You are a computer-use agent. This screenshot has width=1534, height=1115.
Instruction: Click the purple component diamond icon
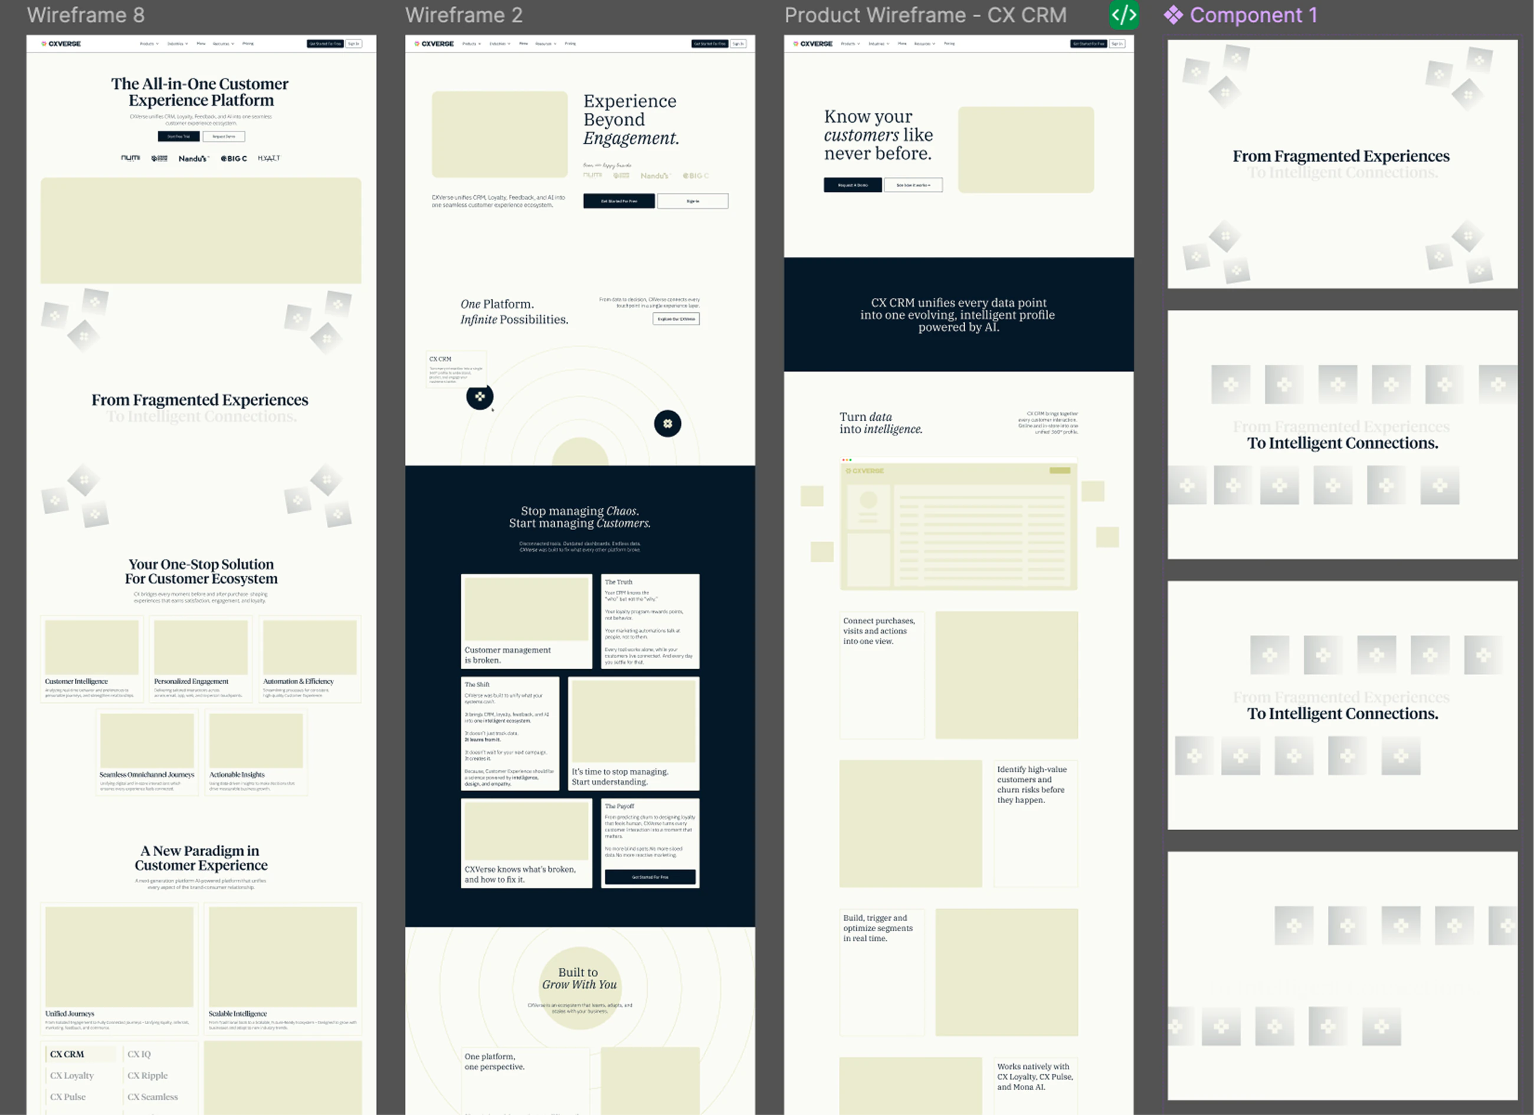1174,15
